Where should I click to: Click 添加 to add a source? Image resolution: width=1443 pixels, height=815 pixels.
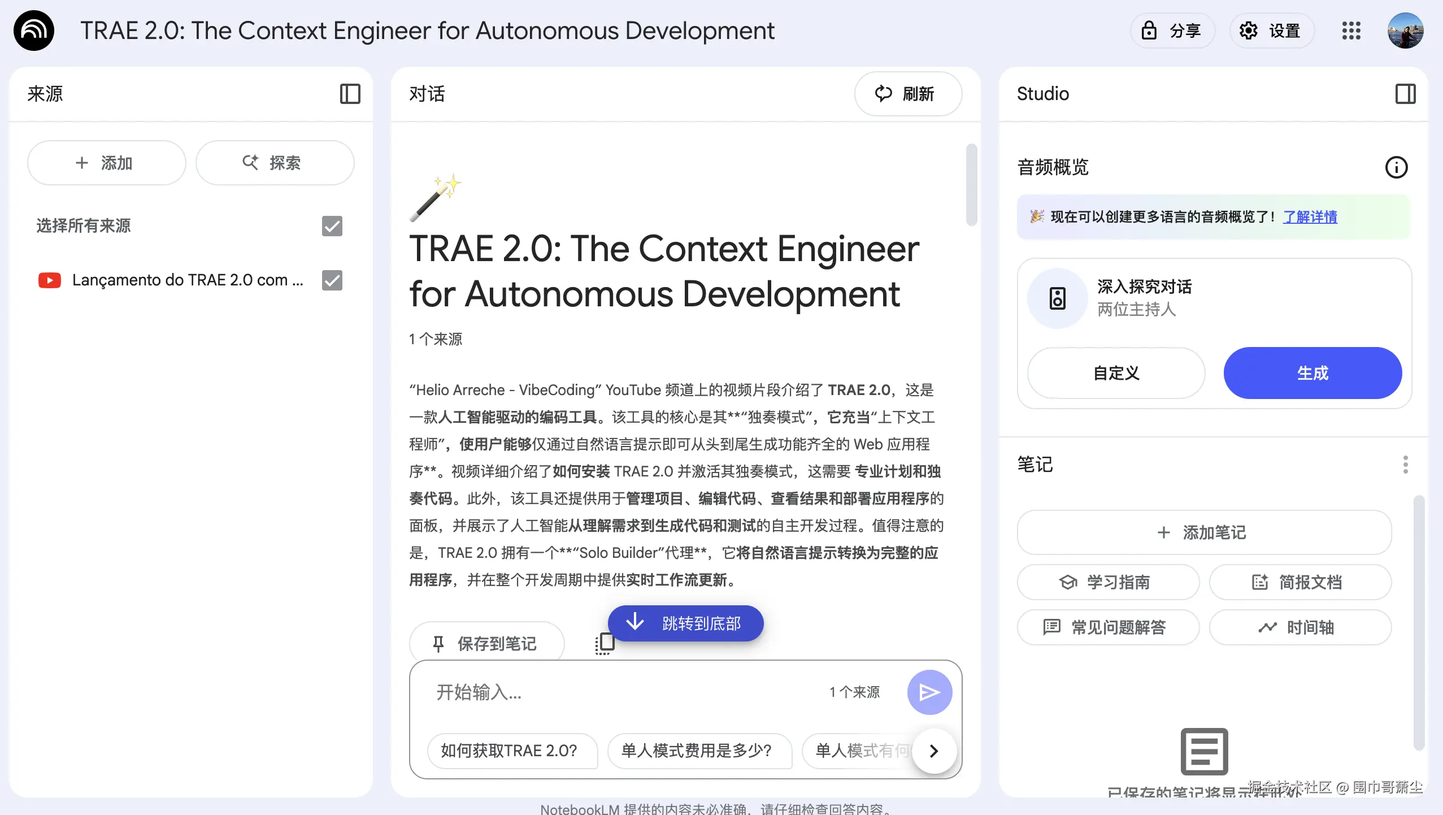[x=106, y=163]
